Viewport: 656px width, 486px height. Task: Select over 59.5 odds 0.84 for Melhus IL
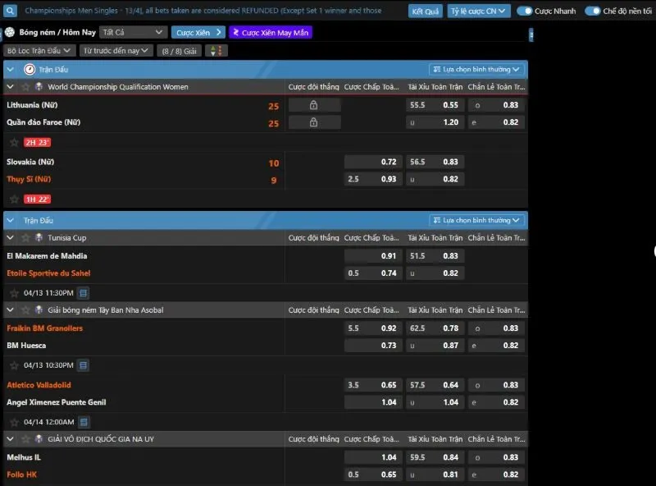pos(434,457)
